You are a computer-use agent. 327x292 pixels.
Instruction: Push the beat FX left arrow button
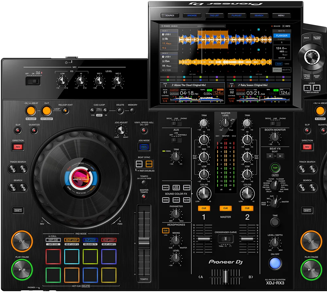(270, 156)
